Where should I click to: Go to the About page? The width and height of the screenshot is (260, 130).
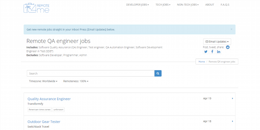210,5
